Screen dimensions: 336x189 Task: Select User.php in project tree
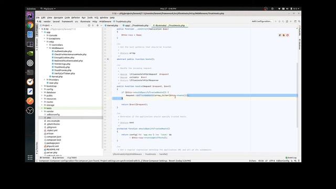54,83
